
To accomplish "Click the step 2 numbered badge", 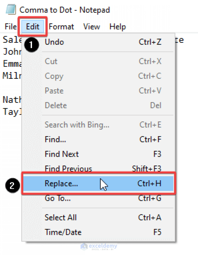I will tap(12, 185).
